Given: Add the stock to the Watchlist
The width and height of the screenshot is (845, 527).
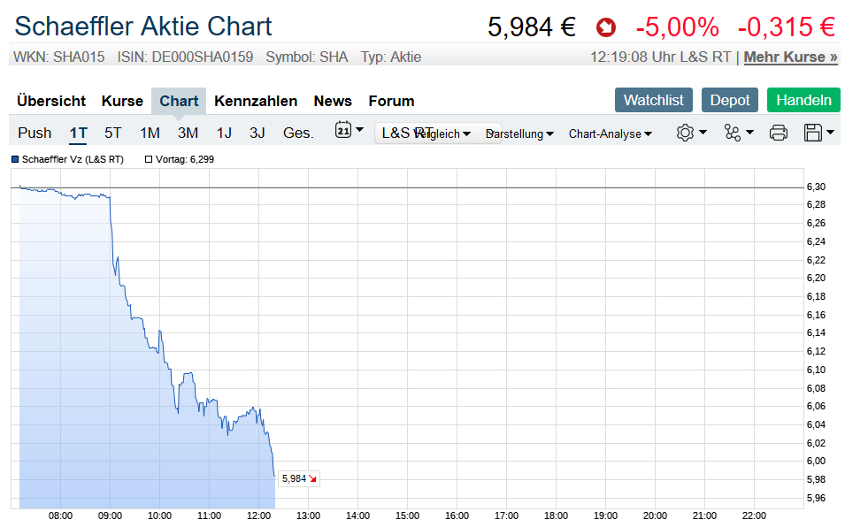Looking at the screenshot, I should (653, 100).
